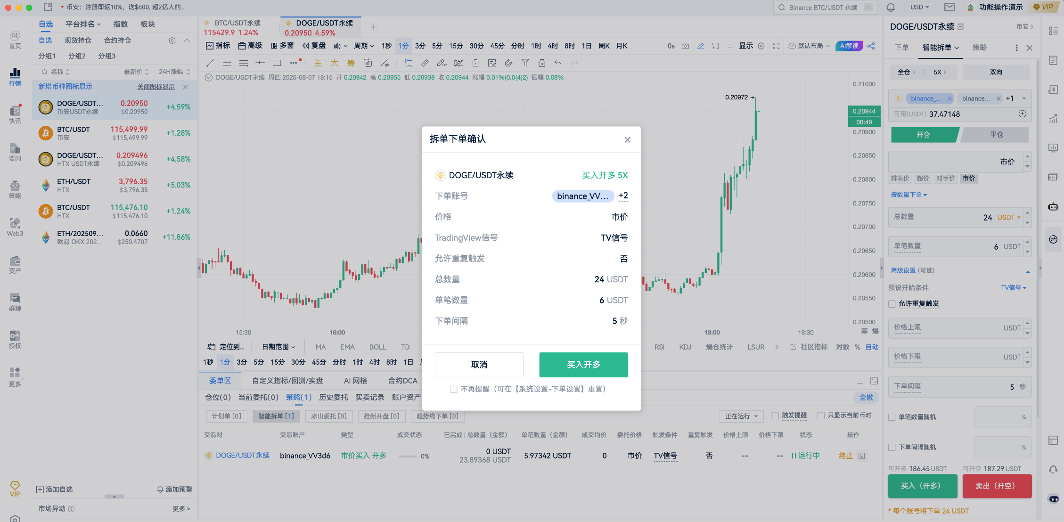Open the 按数量下单 order mode dropdown
This screenshot has width=1064, height=522.
click(908, 195)
